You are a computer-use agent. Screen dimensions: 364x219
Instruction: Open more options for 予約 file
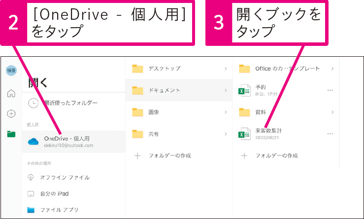click(330, 90)
